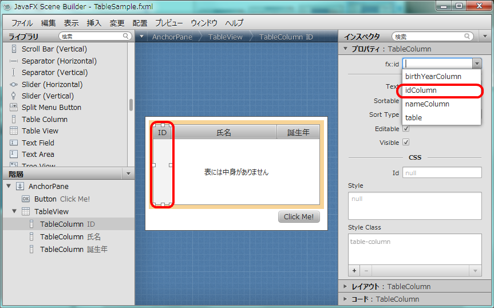Screen dimensions: 494x308
Task: Click TableView in the breadcrumb bar
Action: [x=226, y=37]
